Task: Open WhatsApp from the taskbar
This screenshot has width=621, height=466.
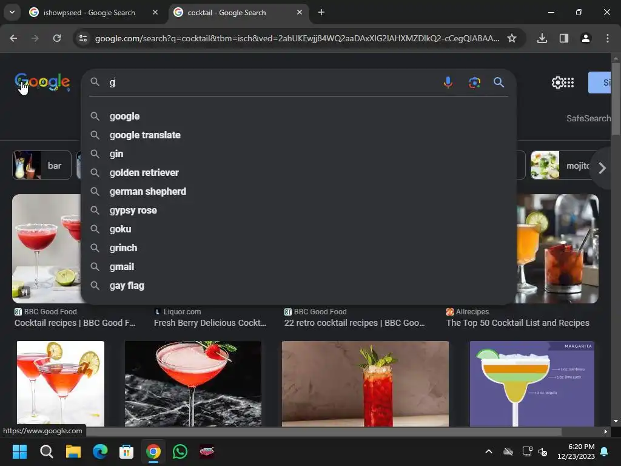Action: [180, 451]
